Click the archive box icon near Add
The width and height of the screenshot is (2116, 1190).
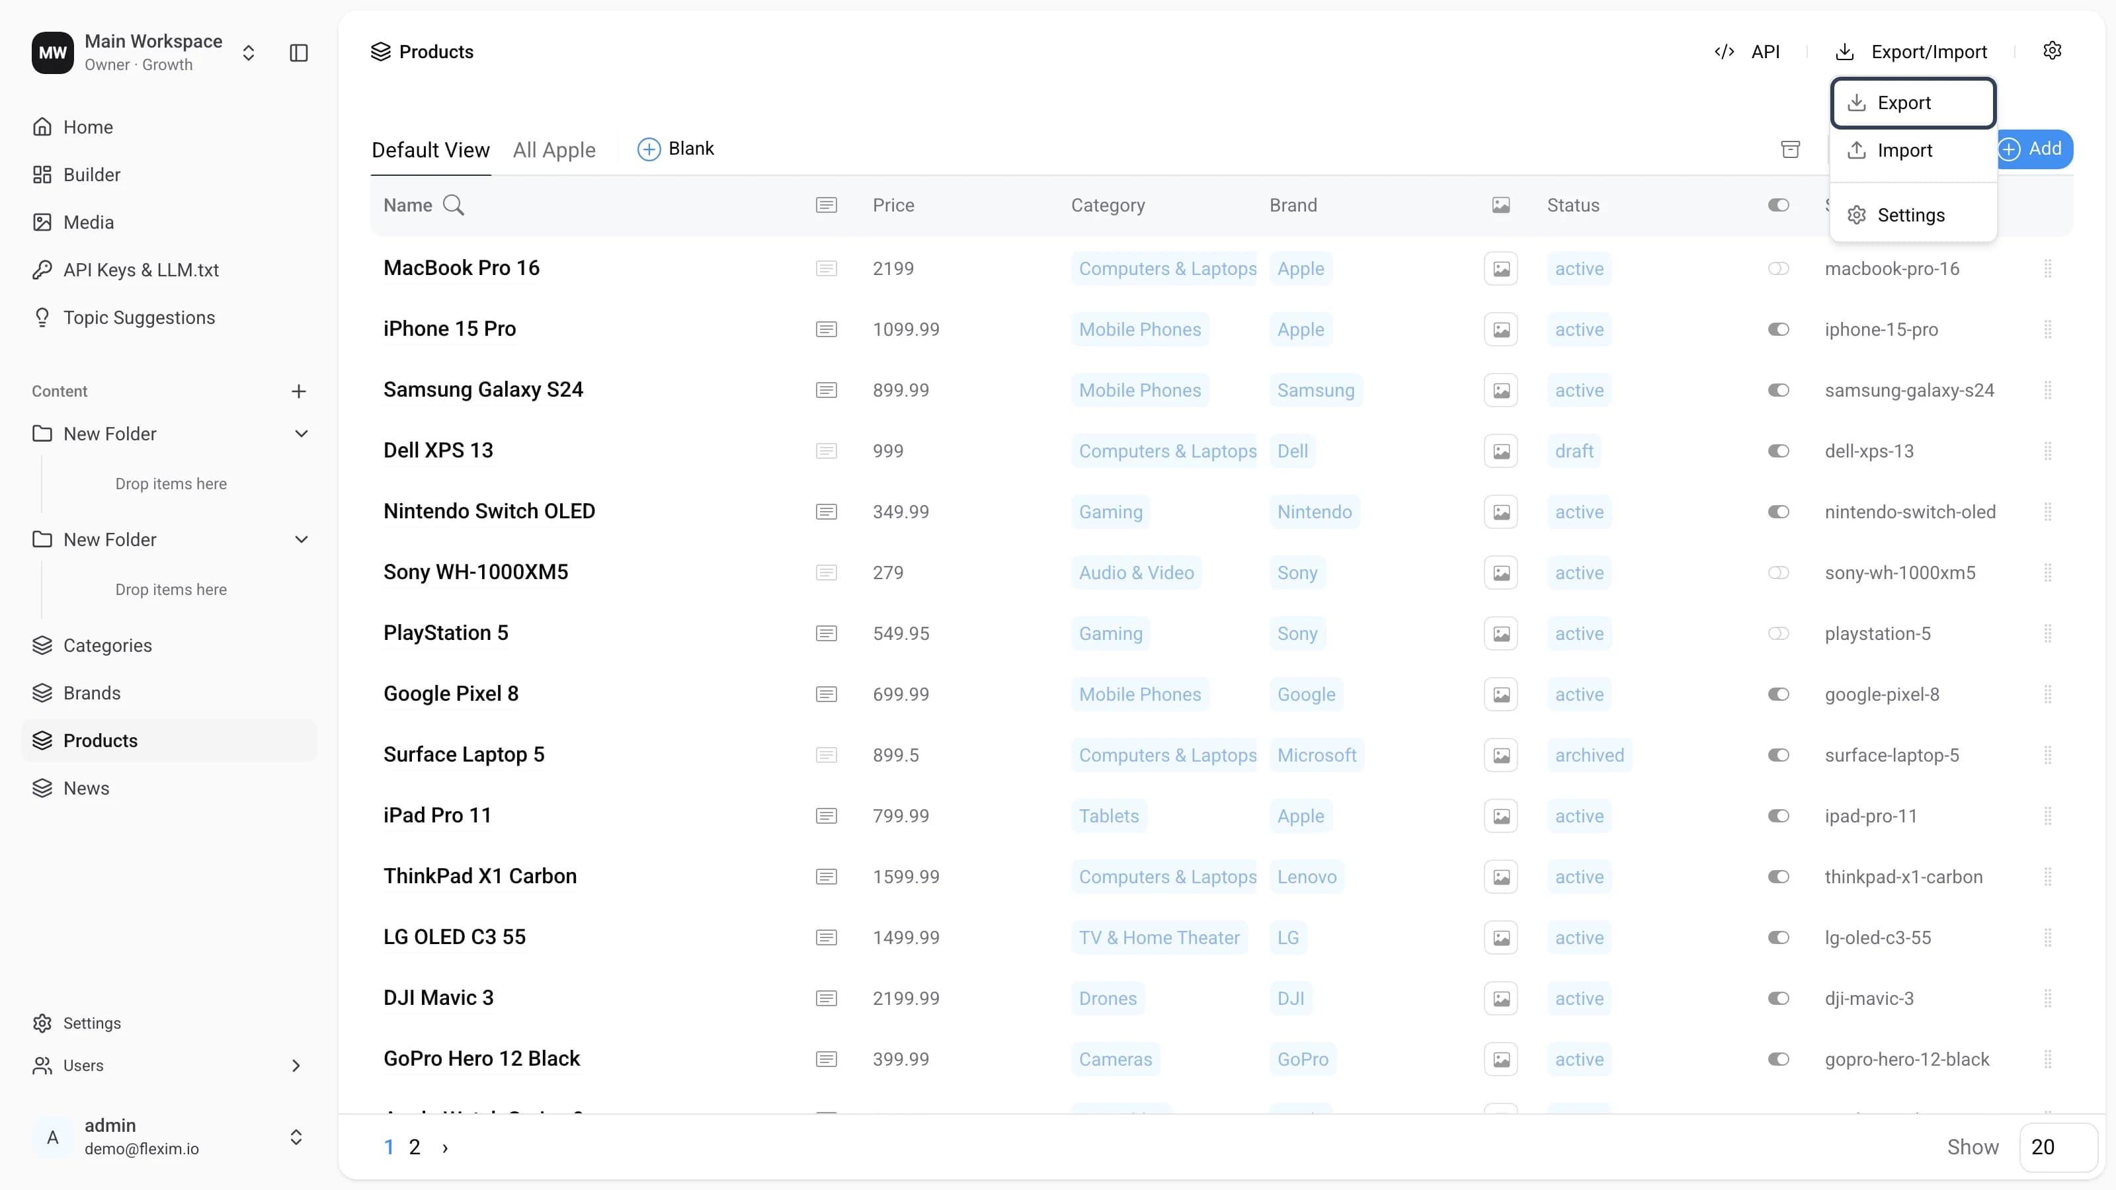click(1791, 149)
